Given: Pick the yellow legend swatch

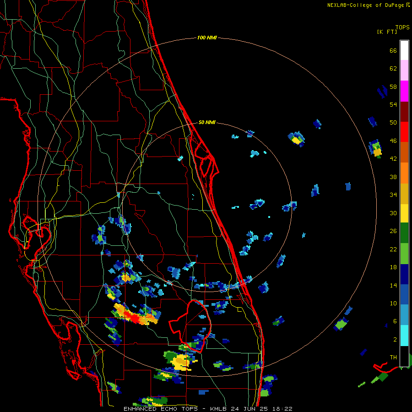Looking at the screenshot, I should point(404,213).
